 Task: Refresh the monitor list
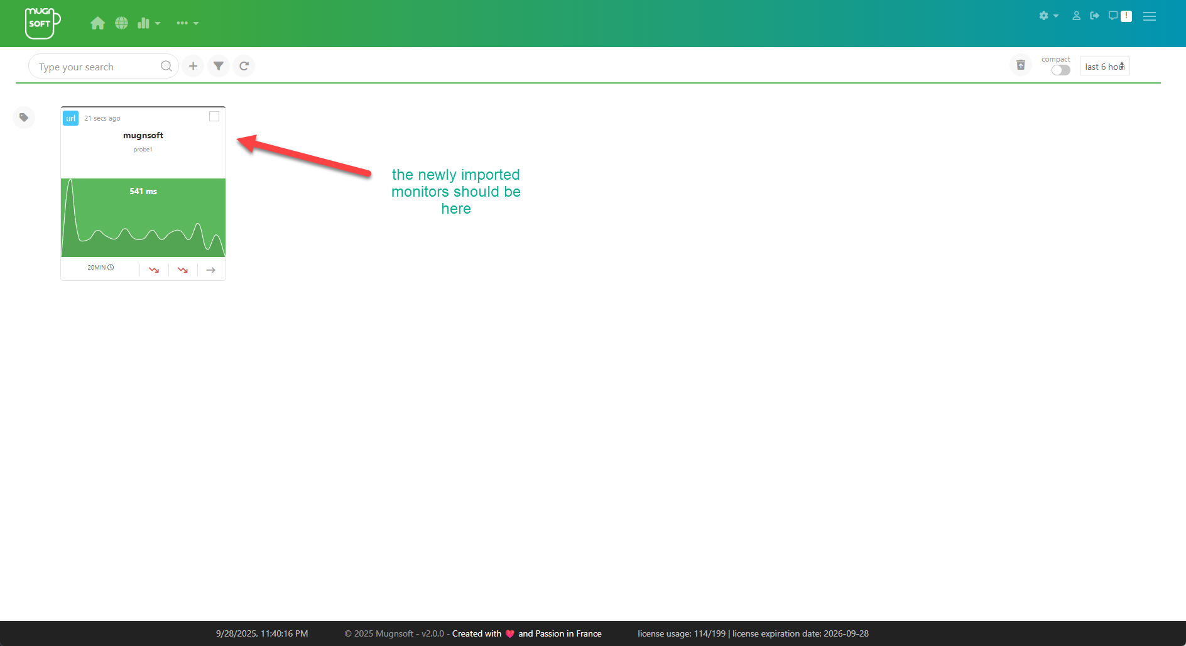tap(244, 66)
